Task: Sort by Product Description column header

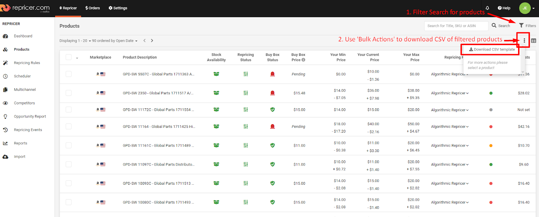Action: (140, 57)
